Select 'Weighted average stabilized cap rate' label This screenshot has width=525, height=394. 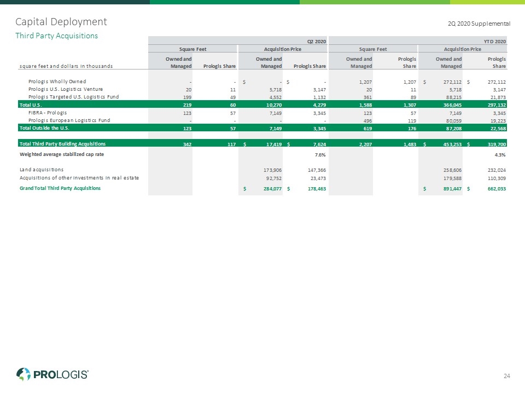[62, 154]
